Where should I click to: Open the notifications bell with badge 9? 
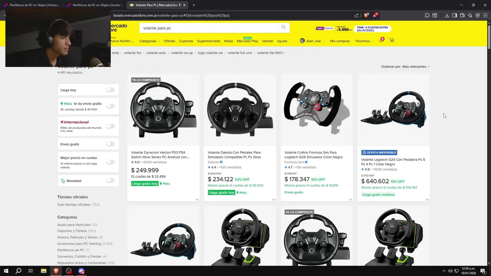coord(381,40)
